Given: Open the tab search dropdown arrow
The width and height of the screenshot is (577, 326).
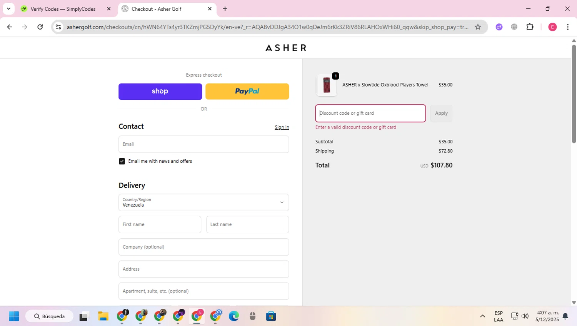Looking at the screenshot, I should pos(8,8).
